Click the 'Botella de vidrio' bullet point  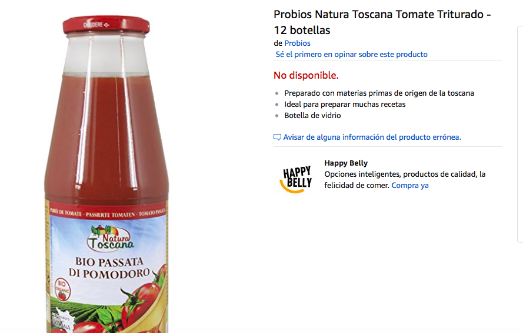[x=312, y=116]
